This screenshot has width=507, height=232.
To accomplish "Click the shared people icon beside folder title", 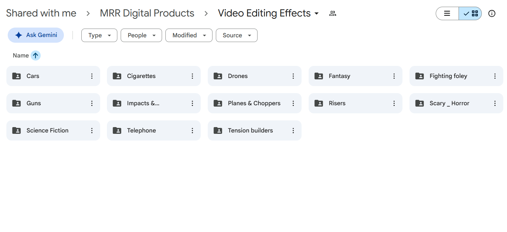I will 333,13.
